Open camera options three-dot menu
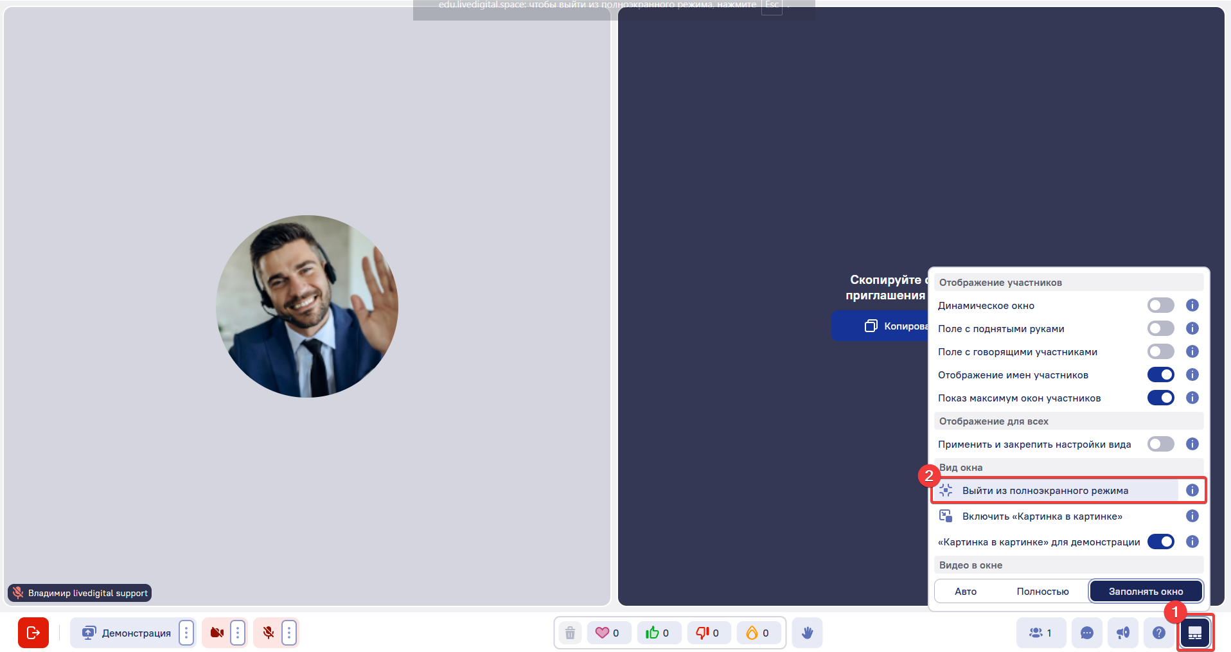 [238, 633]
